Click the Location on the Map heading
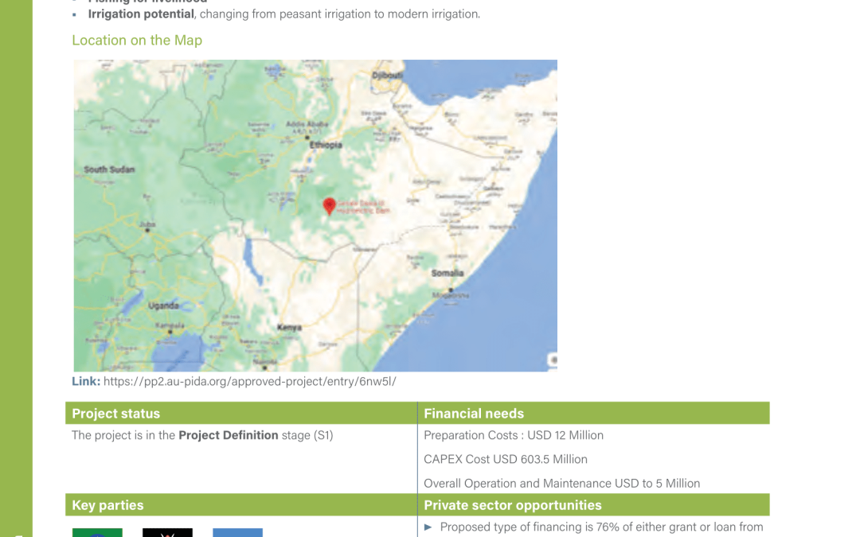The height and width of the screenshot is (537, 860). point(137,41)
